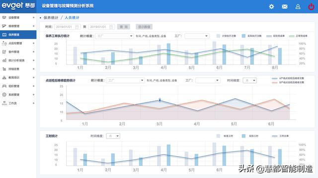Open 统计维度 dropdown in 点巡检后维修趋势统计
318x178 pixels.
point(125,80)
